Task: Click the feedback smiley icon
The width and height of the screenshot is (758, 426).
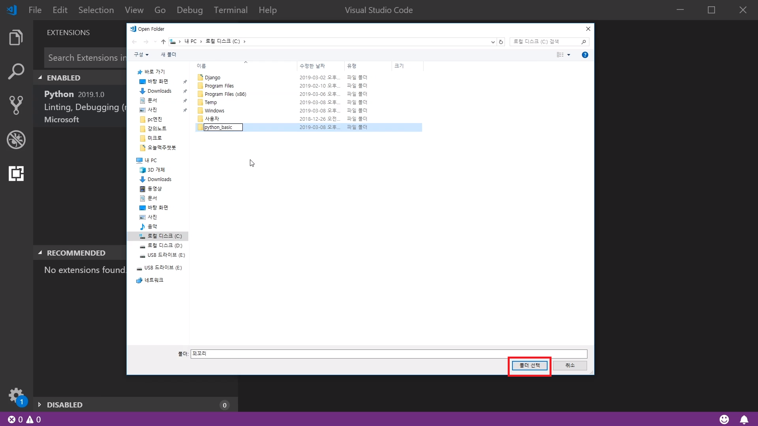Action: click(724, 419)
